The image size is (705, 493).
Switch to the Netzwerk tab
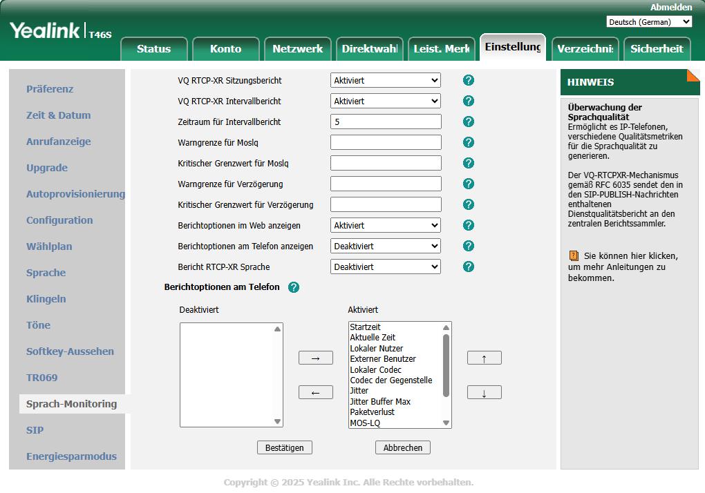pos(297,48)
